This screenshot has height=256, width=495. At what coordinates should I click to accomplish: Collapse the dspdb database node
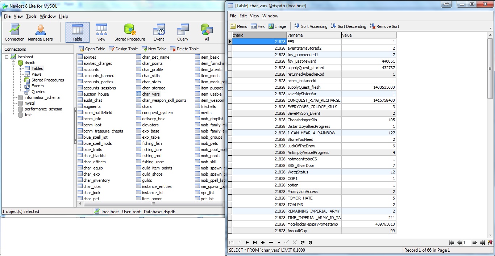tap(14, 63)
